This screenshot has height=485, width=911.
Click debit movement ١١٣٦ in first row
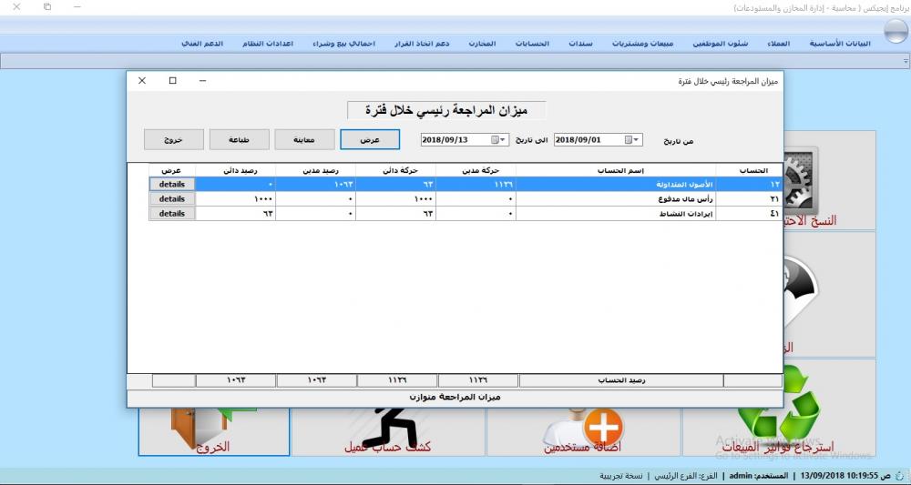tap(476, 184)
